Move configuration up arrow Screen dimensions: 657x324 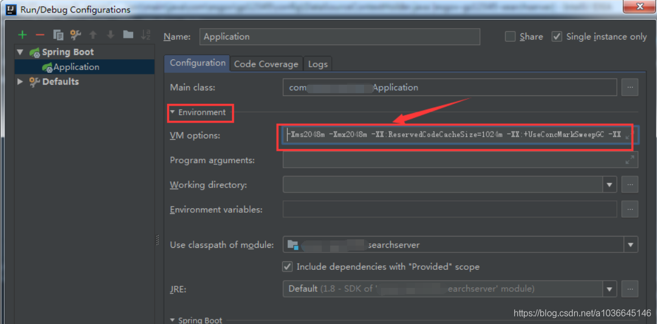[93, 35]
